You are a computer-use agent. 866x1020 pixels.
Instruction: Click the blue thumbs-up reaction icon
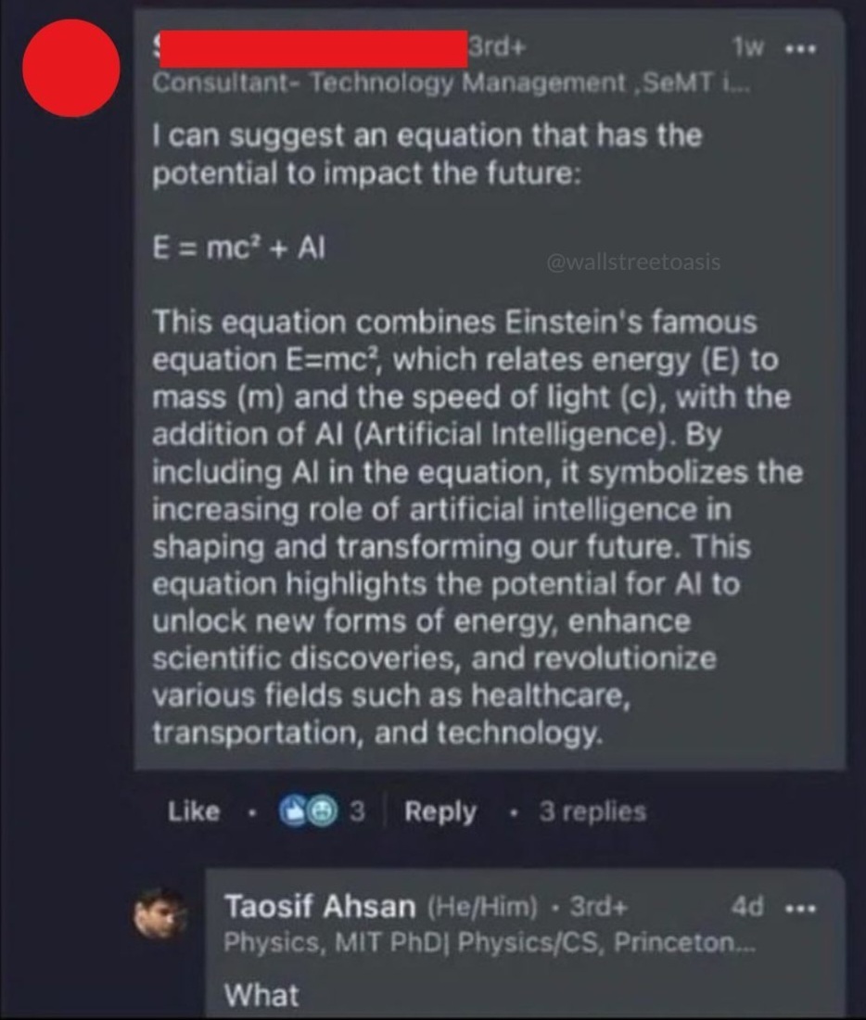[x=292, y=812]
